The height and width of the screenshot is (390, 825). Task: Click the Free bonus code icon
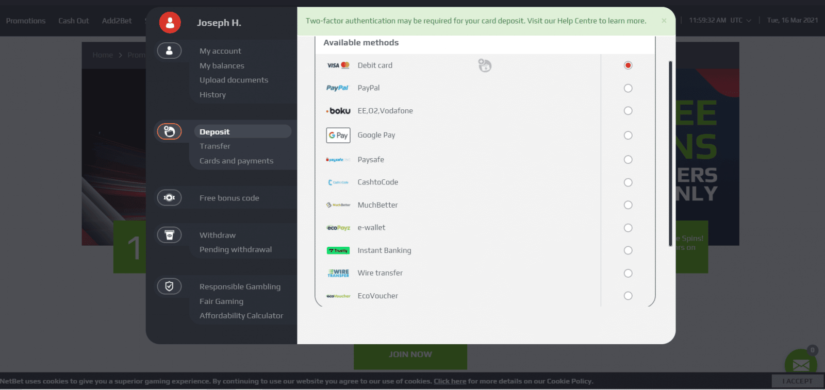pos(169,197)
